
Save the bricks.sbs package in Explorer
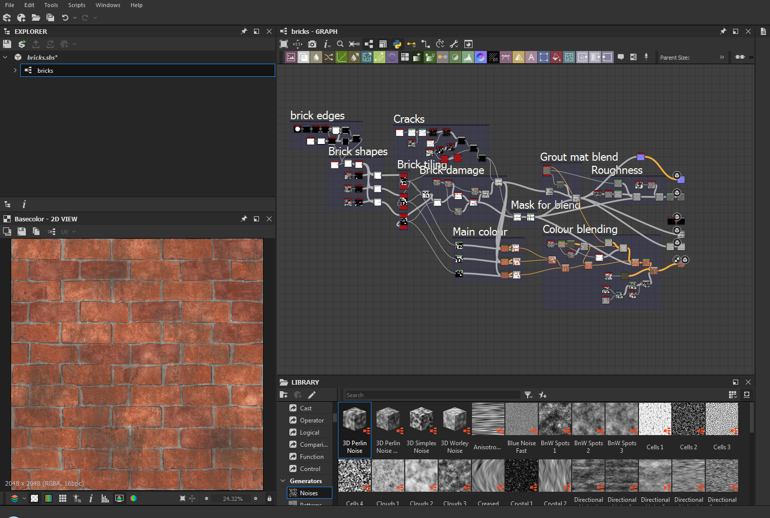coord(7,44)
